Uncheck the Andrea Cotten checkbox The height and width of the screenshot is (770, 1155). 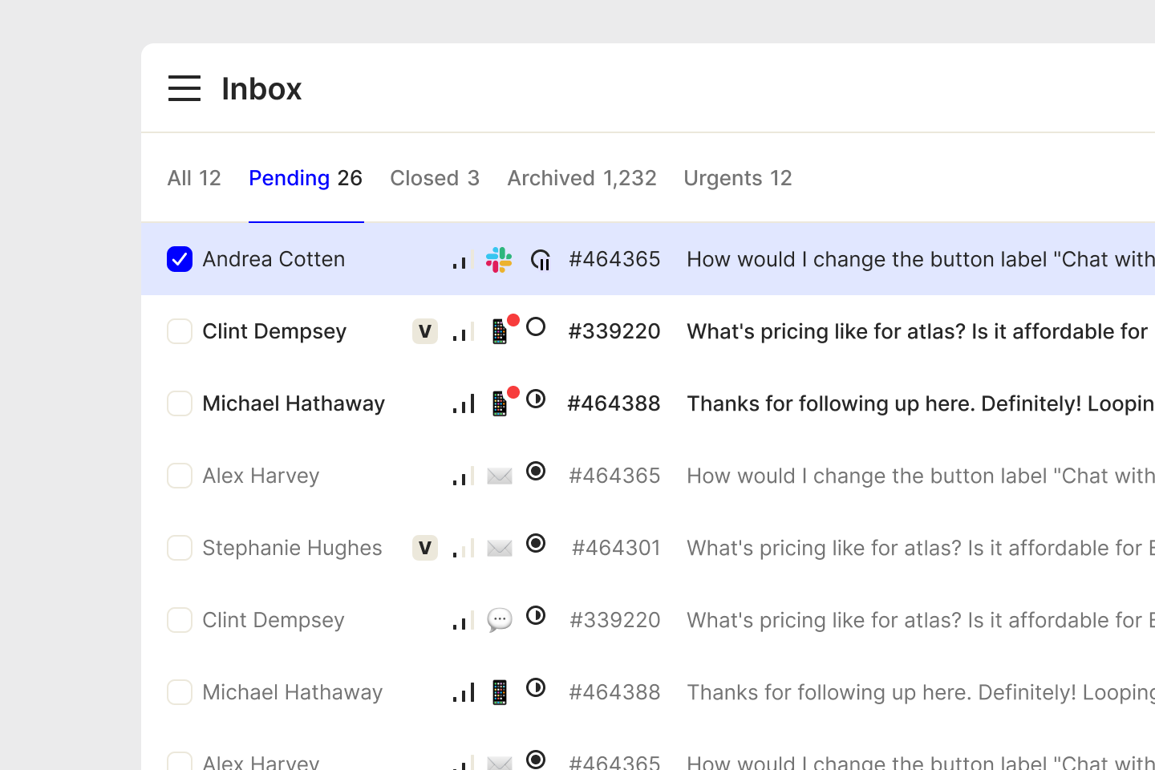tap(180, 259)
